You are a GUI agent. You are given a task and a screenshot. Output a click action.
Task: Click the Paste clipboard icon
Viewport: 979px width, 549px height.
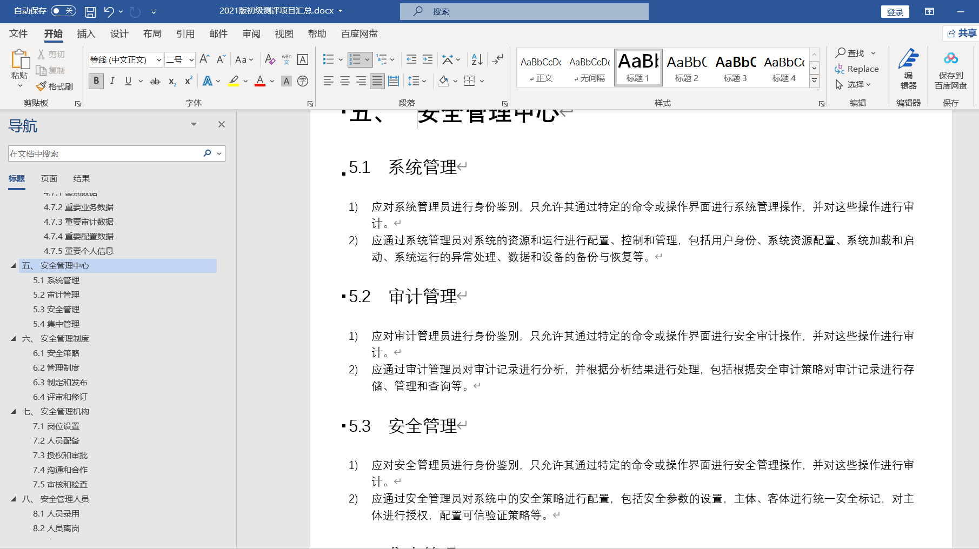[x=20, y=60]
